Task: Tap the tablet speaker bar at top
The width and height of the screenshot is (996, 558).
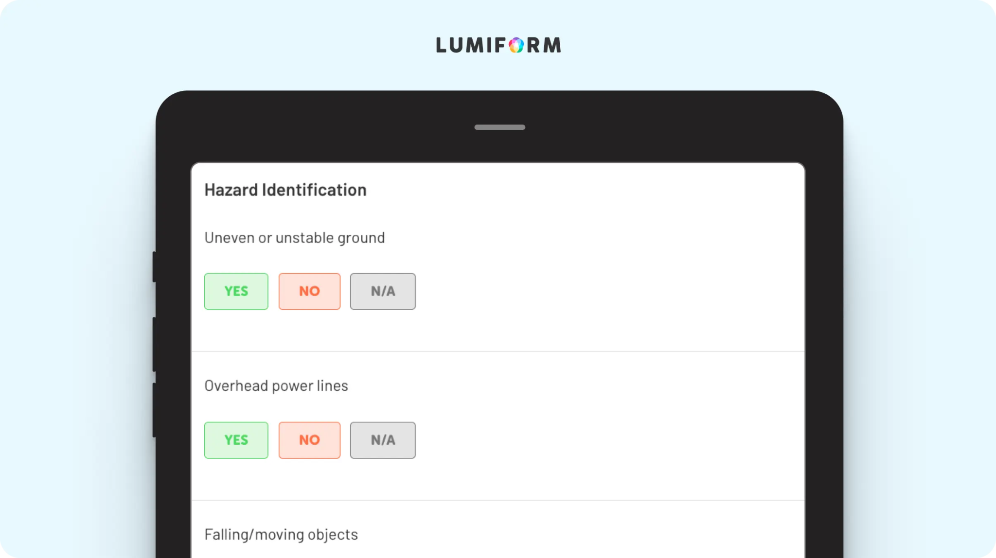Action: [x=499, y=127]
